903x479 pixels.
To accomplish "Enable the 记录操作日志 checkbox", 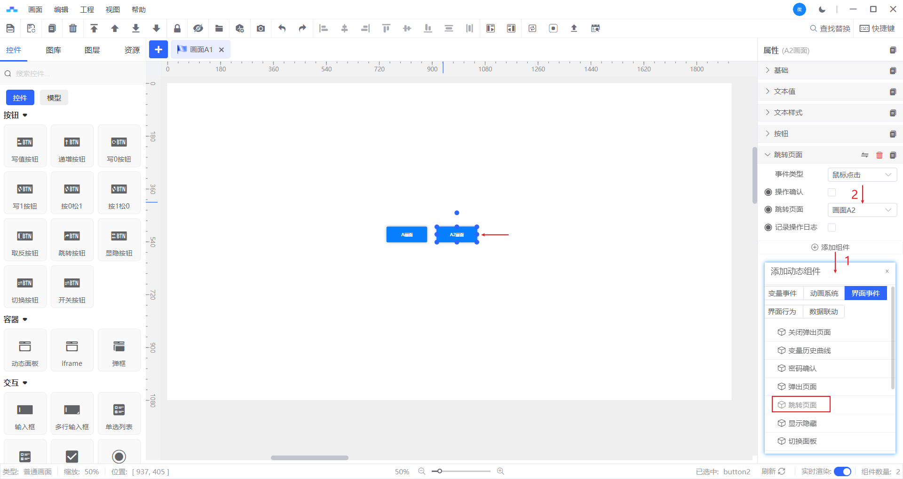I will point(832,227).
